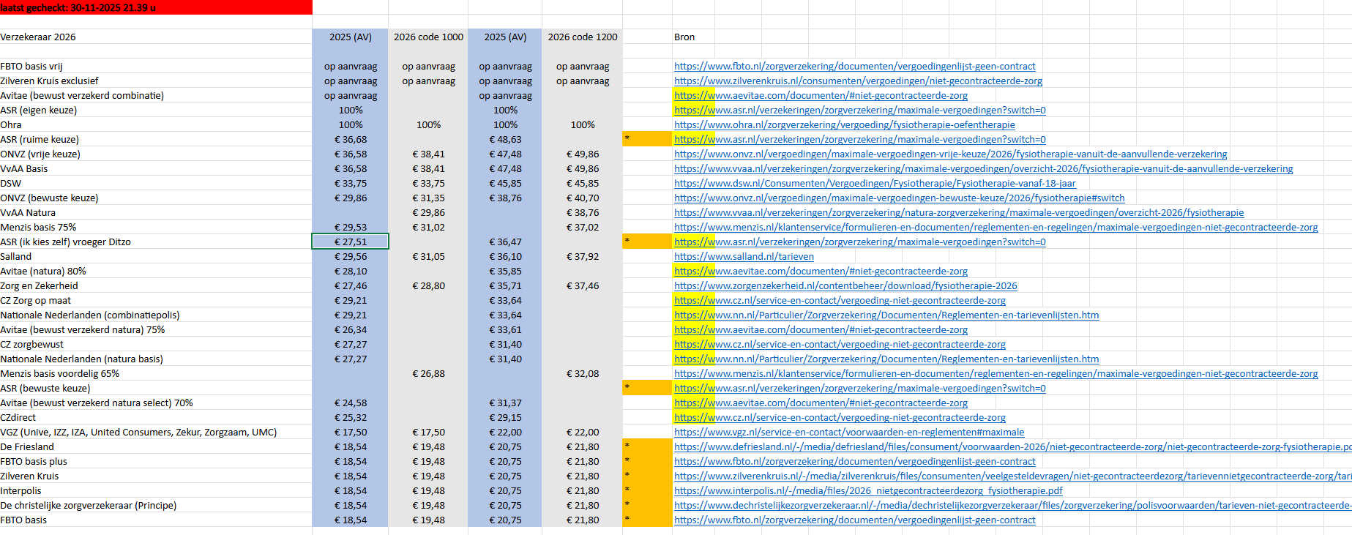Select the cell '€ 29,15'

(x=505, y=418)
